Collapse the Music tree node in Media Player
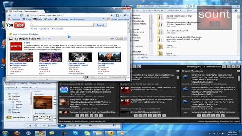 pos(6,99)
